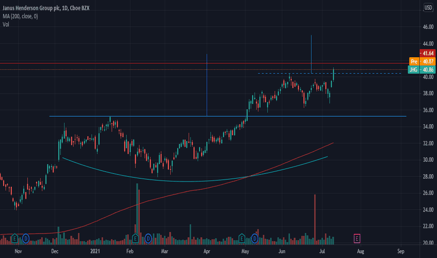Open the earnings marker E above May
Viewport: 437px width, 258px height.
[x=241, y=238]
